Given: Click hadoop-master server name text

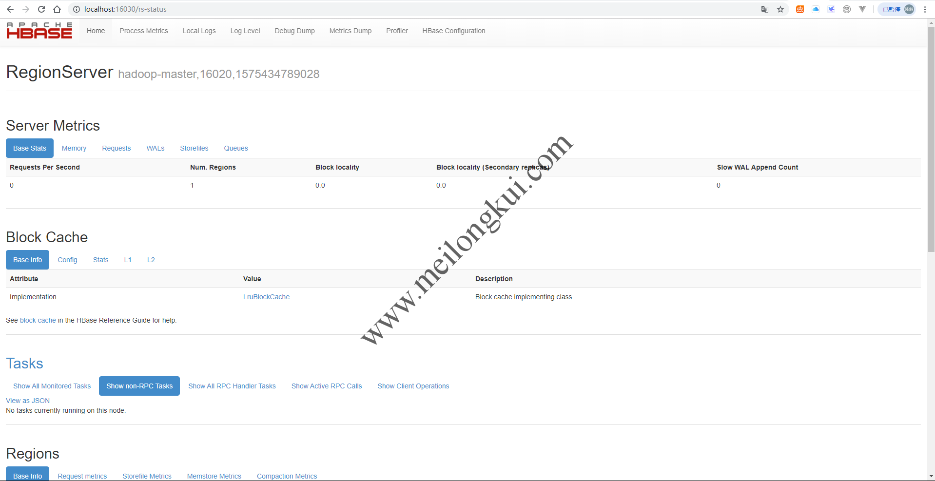Looking at the screenshot, I should click(219, 74).
